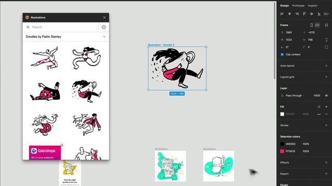Screen dimensions: 332x186
Task: Close the Illustrations plugin window
Action: pyautogui.click(x=104, y=18)
